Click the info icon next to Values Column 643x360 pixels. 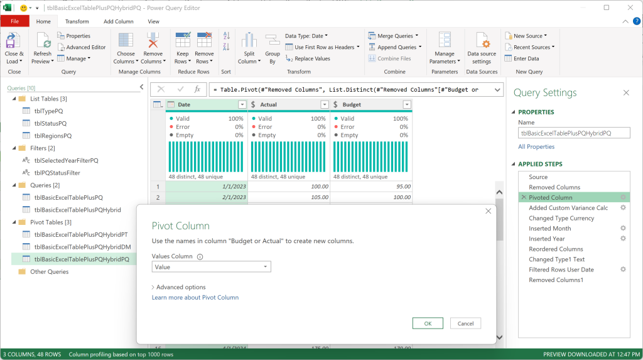pos(200,256)
